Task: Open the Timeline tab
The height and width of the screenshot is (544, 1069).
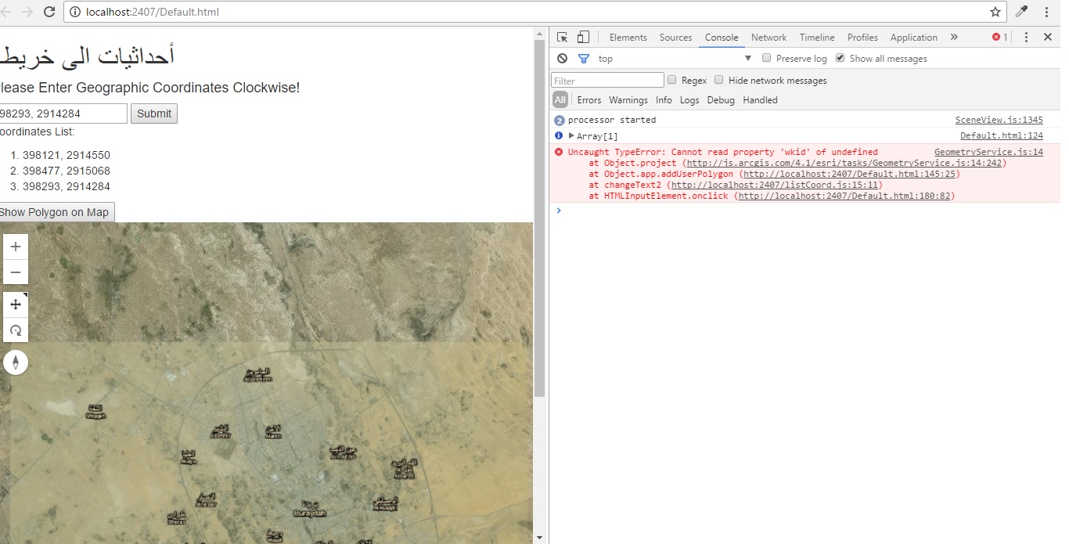Action: tap(817, 38)
